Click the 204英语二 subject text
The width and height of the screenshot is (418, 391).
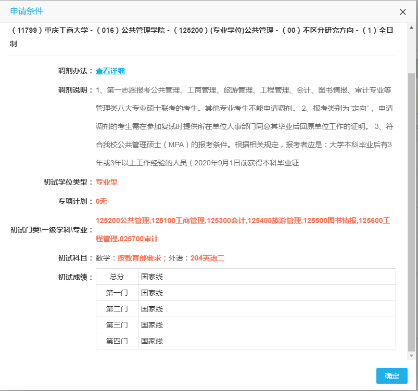coord(207,258)
